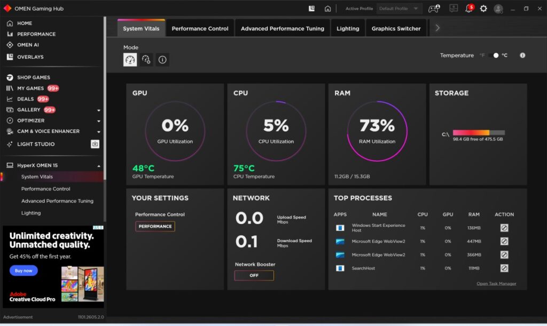Screen dimensions: 547x326
Task: Open the DEALS section
Action: tap(27, 99)
